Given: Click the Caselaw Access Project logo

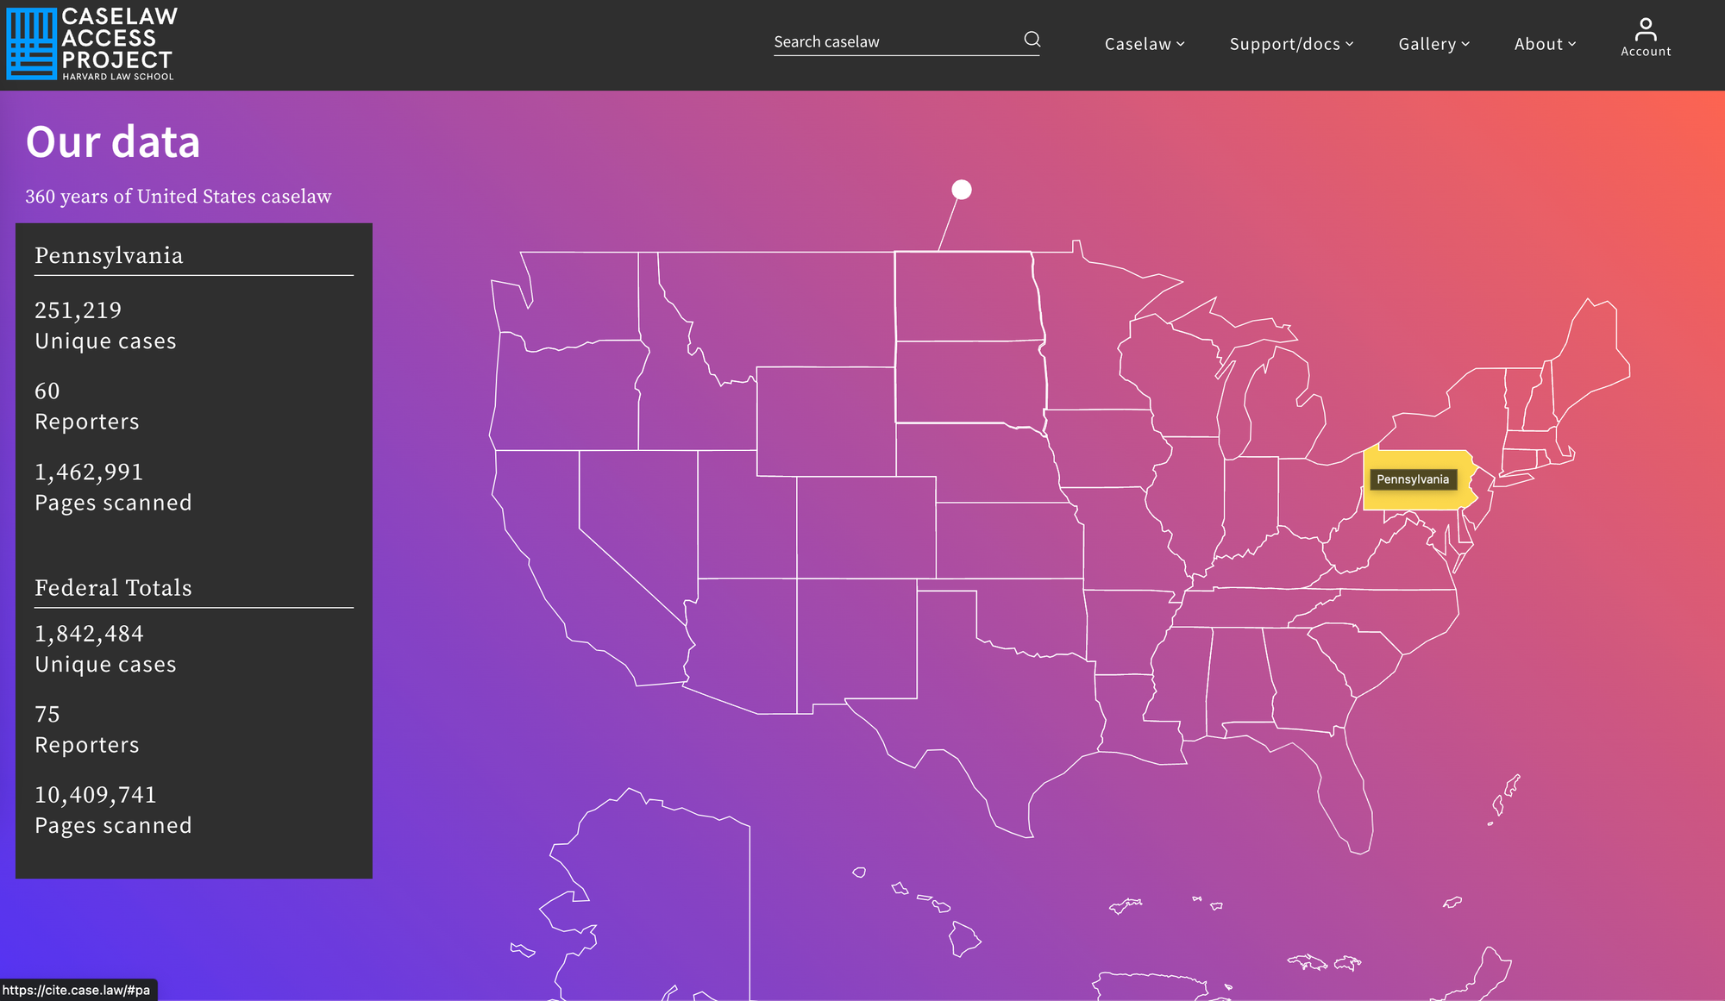Looking at the screenshot, I should pyautogui.click(x=91, y=44).
